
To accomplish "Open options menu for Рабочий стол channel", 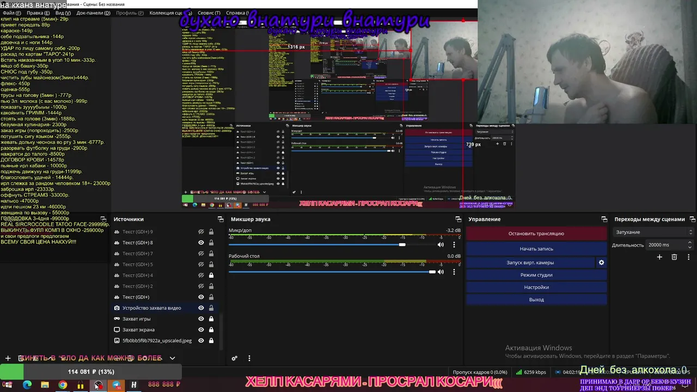I will [454, 272].
